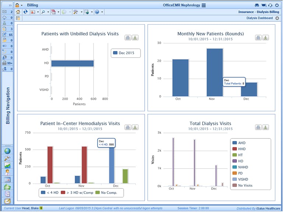Open the doctor person icon in left sidebar

click(7, 172)
